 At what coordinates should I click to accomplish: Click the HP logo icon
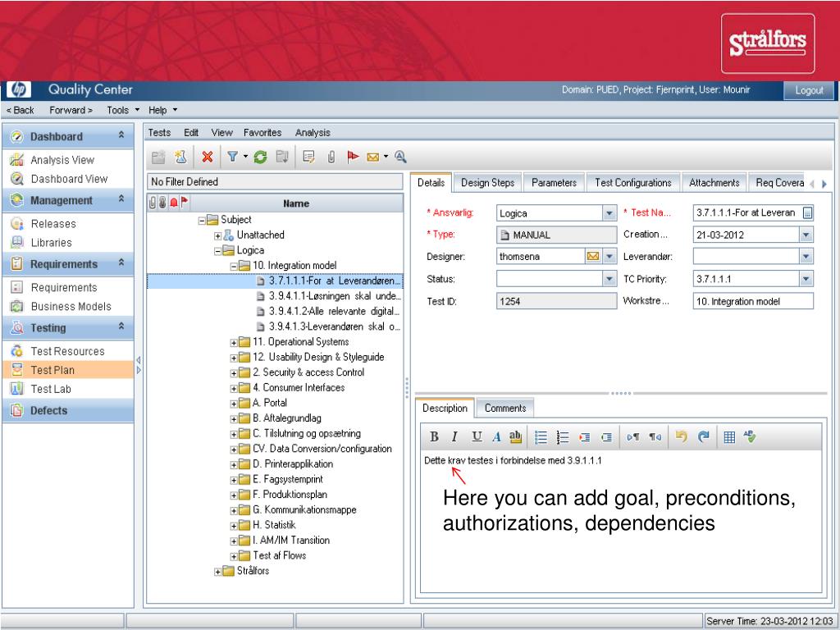[x=19, y=89]
